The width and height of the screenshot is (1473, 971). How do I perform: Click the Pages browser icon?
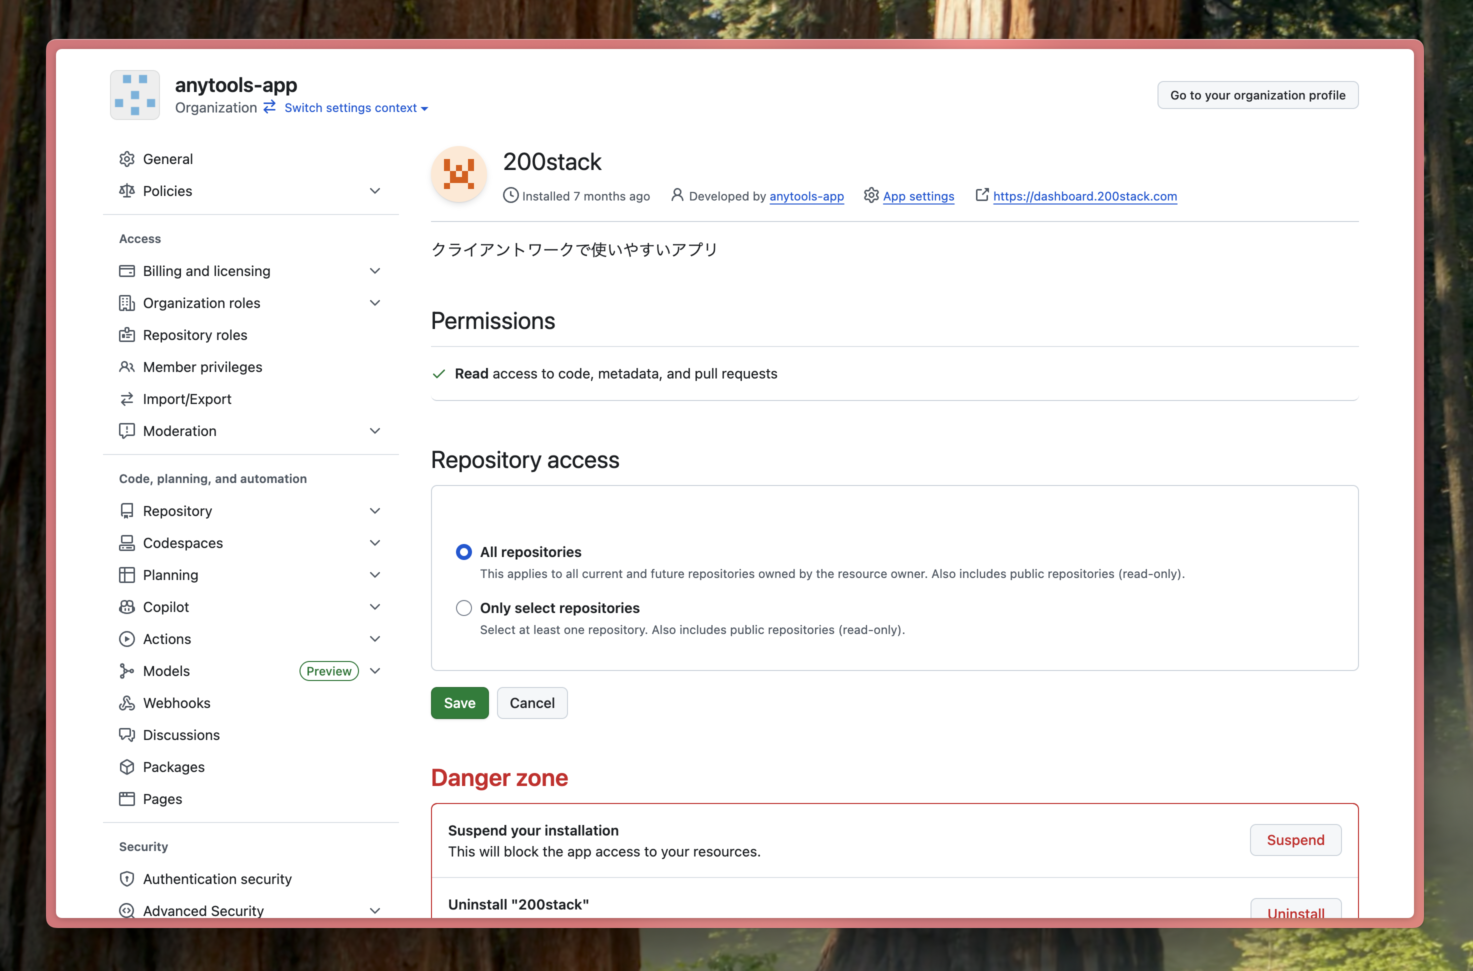click(127, 799)
